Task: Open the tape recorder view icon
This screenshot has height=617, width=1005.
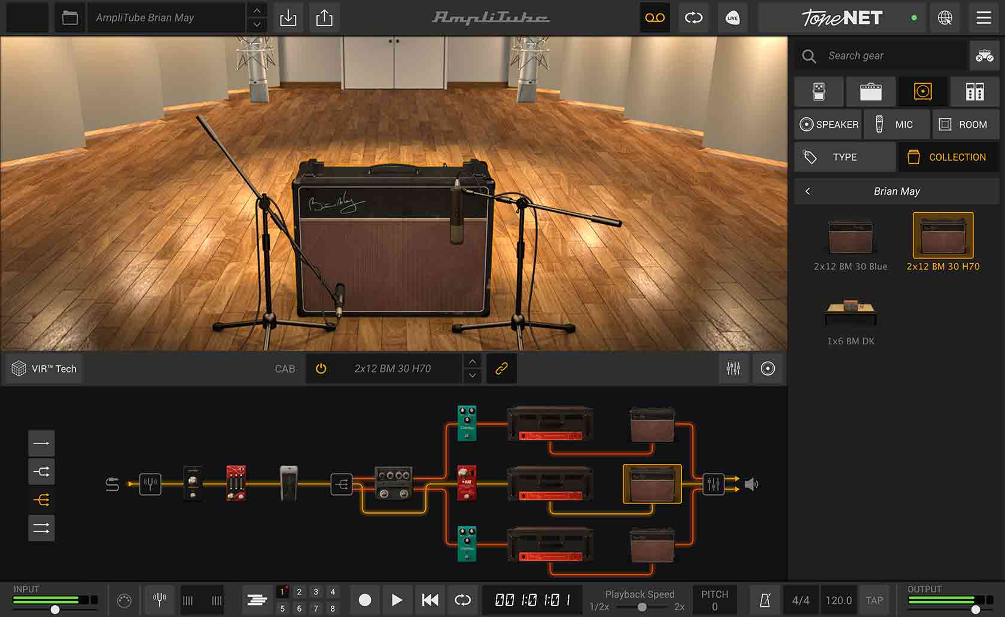Action: point(654,18)
